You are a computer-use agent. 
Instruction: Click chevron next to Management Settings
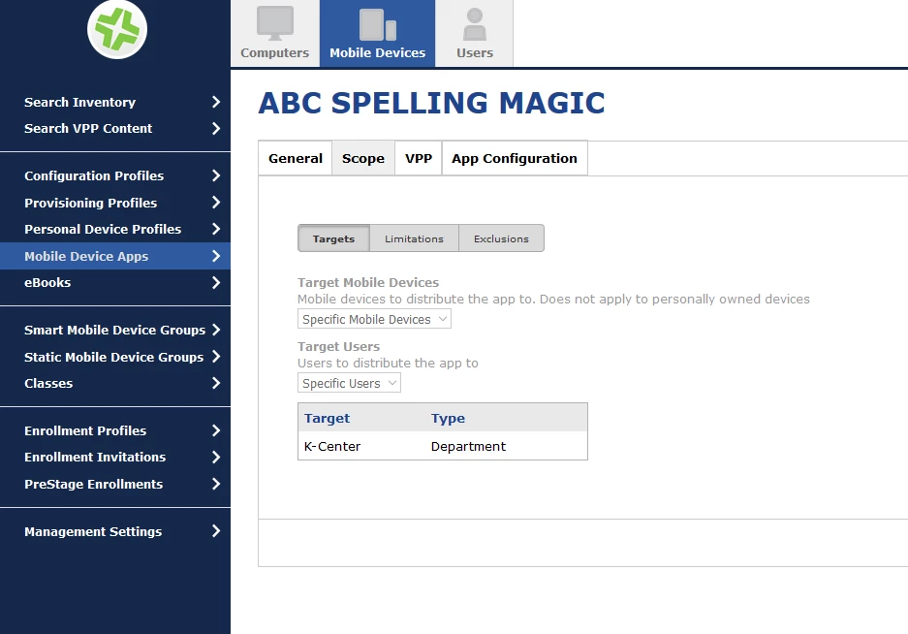click(216, 531)
